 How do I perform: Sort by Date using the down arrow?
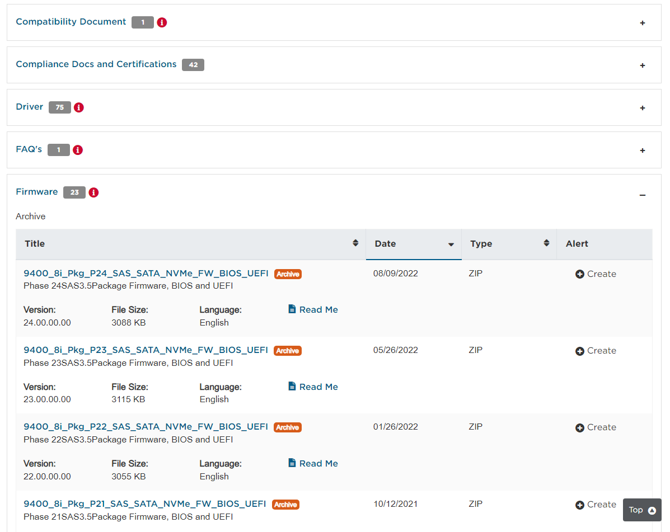tap(451, 244)
